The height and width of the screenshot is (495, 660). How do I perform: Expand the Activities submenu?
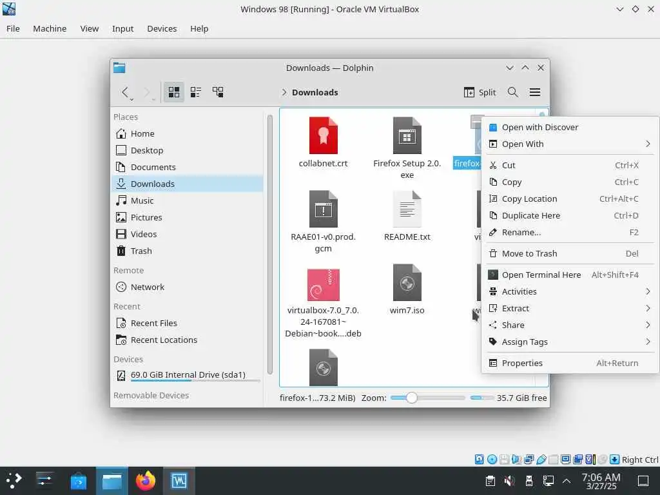coord(570,292)
